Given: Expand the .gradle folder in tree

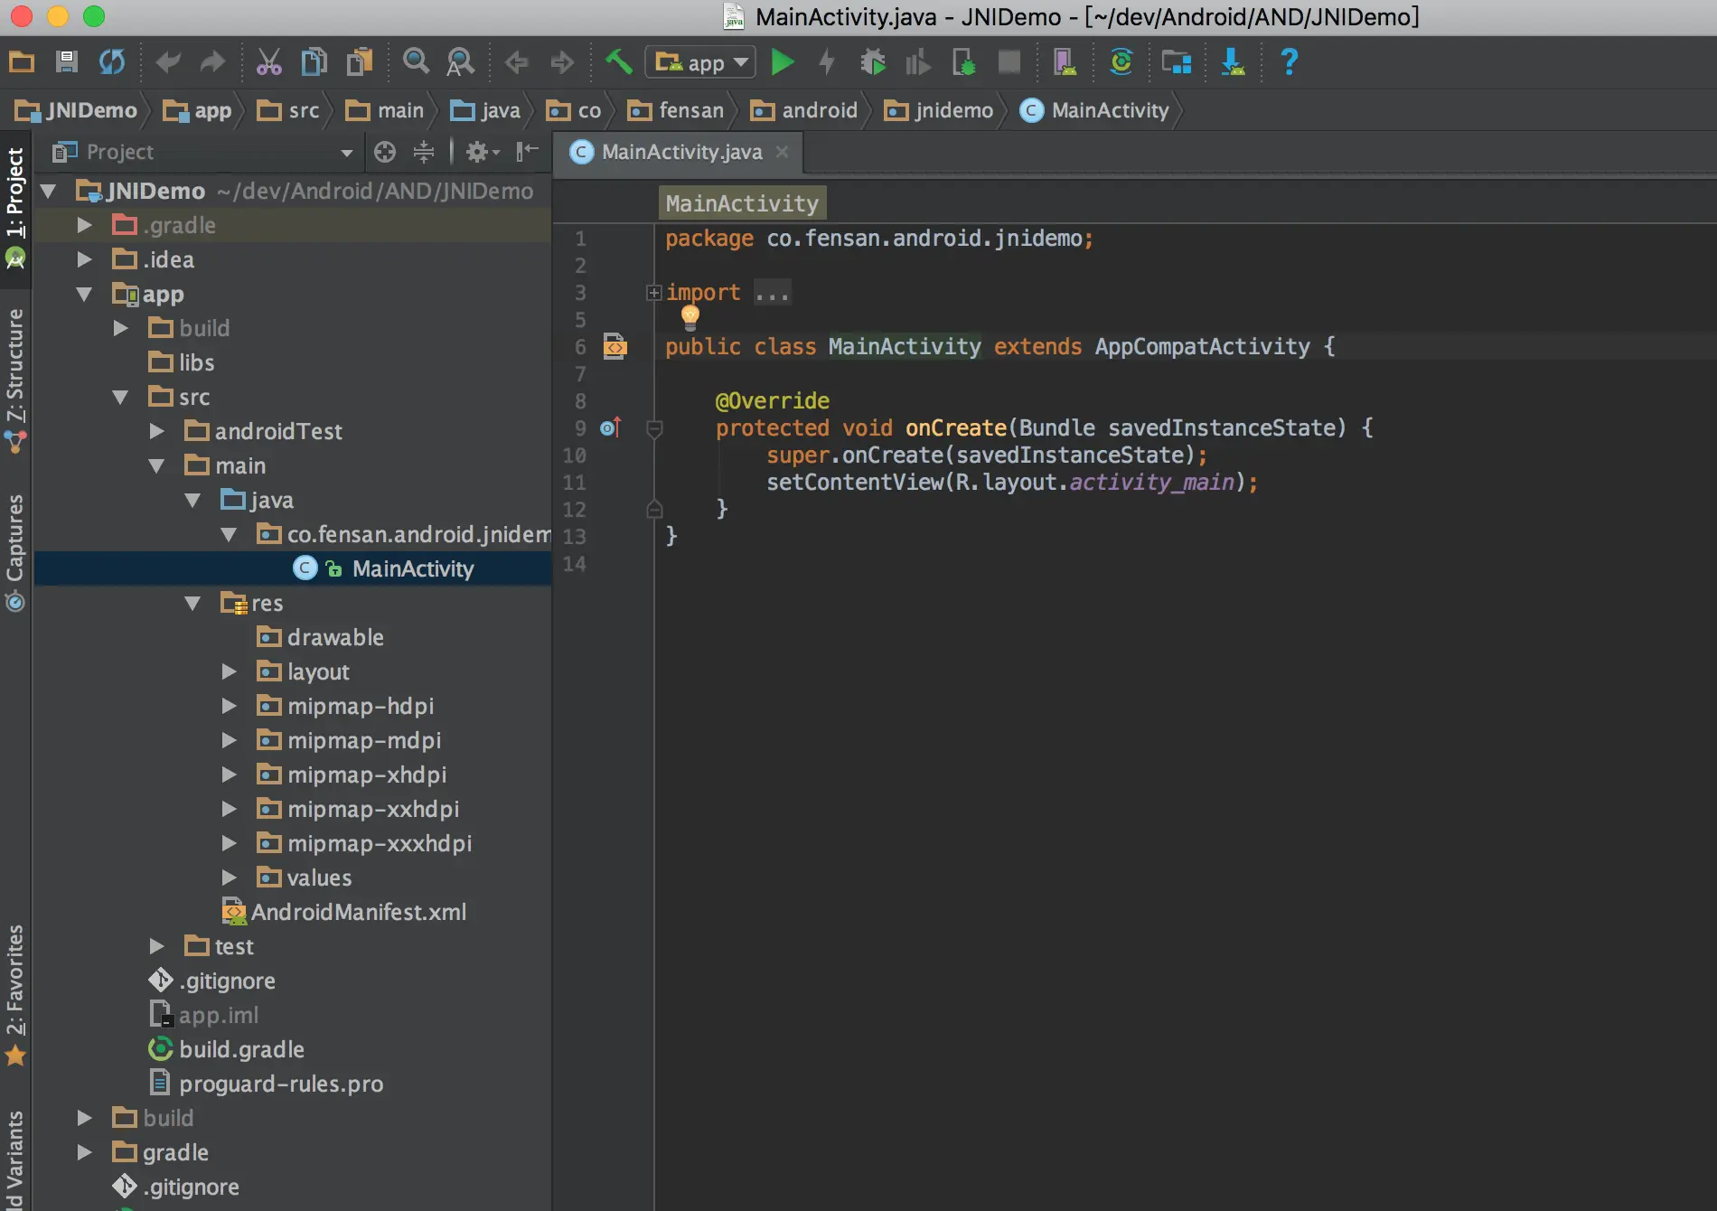Looking at the screenshot, I should pos(85,225).
